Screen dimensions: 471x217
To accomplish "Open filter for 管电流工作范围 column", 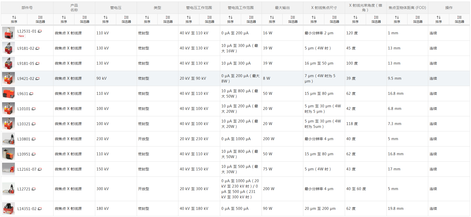I will pyautogui.click(x=251, y=19).
